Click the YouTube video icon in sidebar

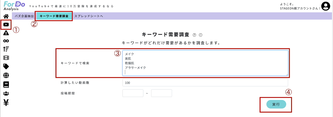tap(6, 25)
